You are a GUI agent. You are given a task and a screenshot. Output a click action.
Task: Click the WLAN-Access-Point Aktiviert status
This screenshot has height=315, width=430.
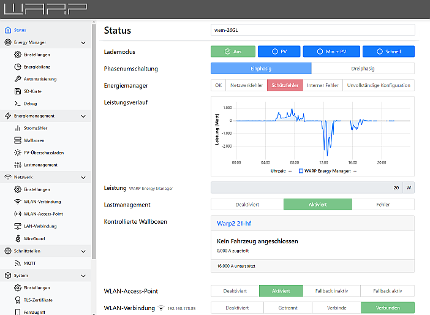[281, 291]
